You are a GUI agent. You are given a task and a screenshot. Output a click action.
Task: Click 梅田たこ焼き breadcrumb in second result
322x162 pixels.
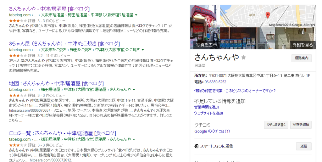pyautogui.click(x=81, y=50)
